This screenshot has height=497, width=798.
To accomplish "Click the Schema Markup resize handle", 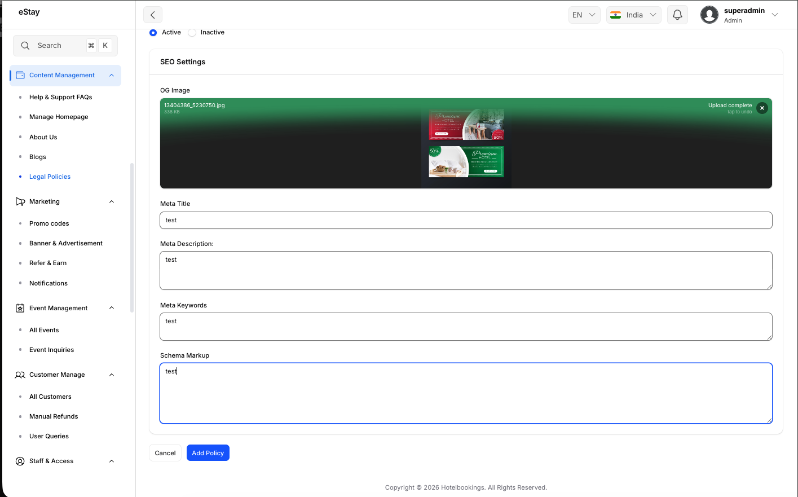I will point(769,420).
